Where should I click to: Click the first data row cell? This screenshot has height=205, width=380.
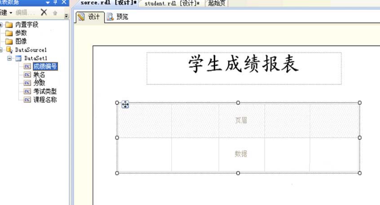pyautogui.click(x=145, y=155)
